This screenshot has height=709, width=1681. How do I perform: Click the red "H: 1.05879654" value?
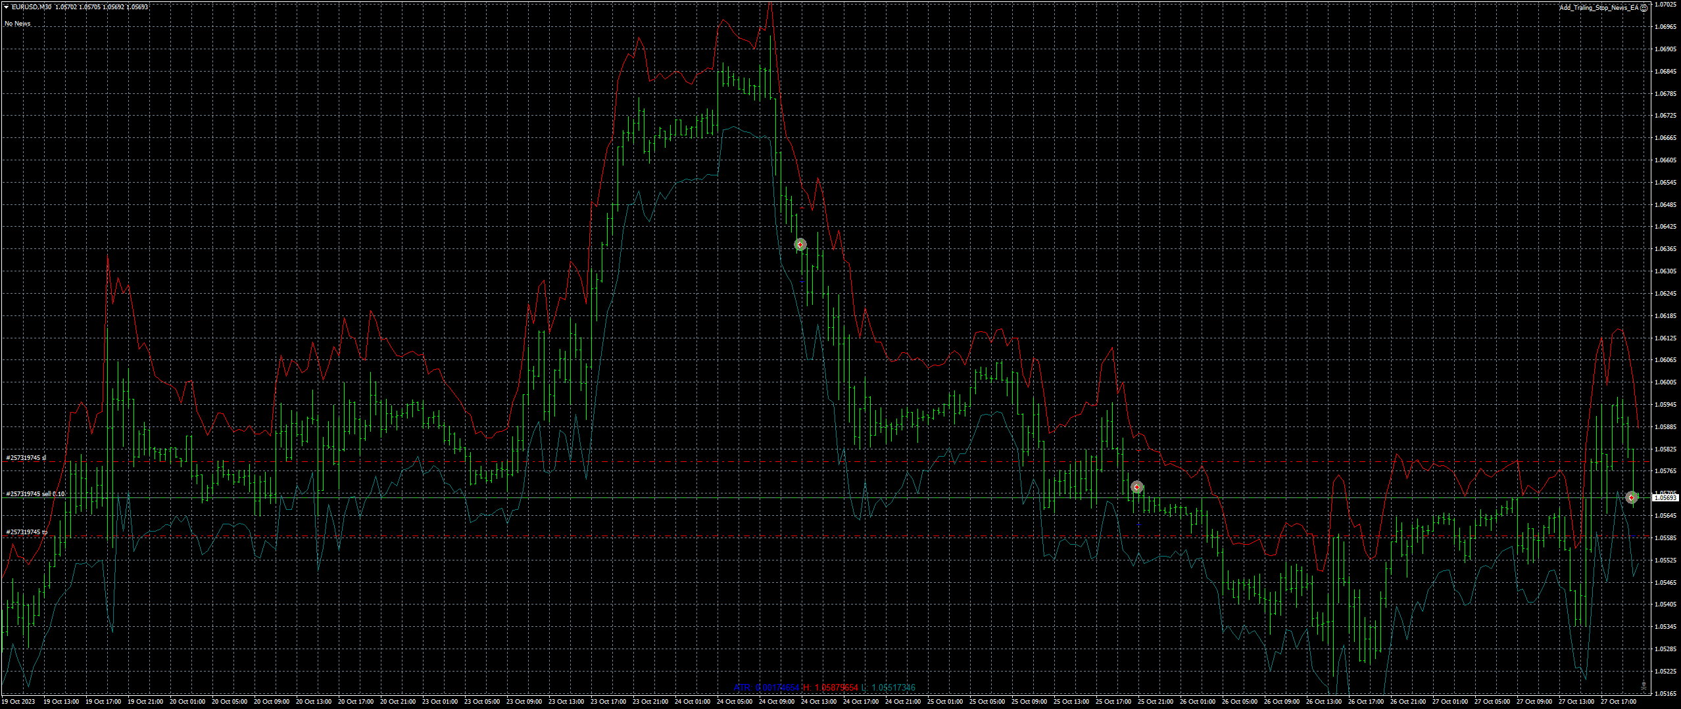pos(831,687)
